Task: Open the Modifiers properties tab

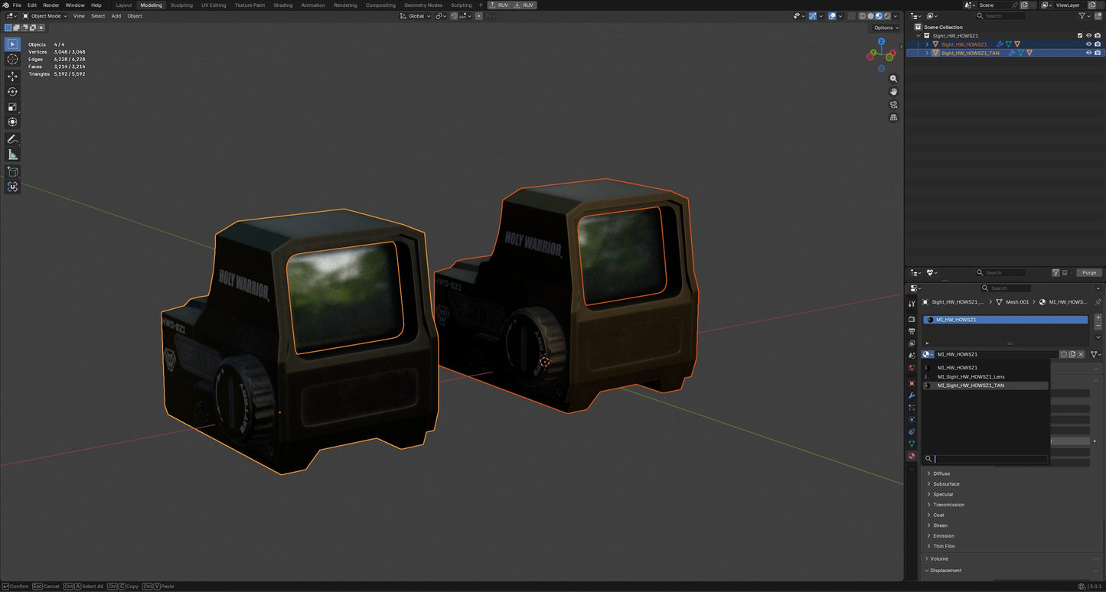Action: [x=912, y=395]
